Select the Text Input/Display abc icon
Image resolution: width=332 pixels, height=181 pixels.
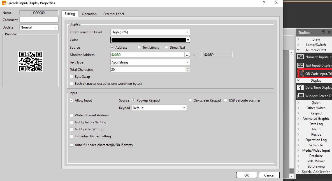click(300, 65)
